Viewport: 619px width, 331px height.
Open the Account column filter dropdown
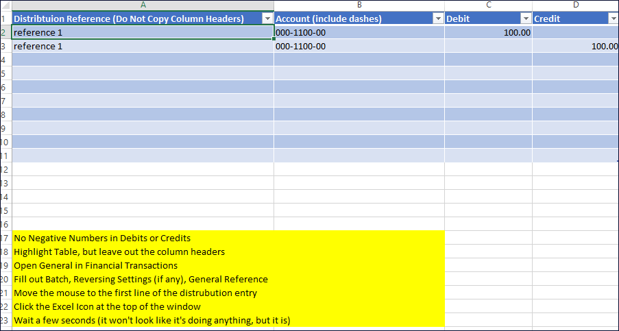(x=439, y=19)
